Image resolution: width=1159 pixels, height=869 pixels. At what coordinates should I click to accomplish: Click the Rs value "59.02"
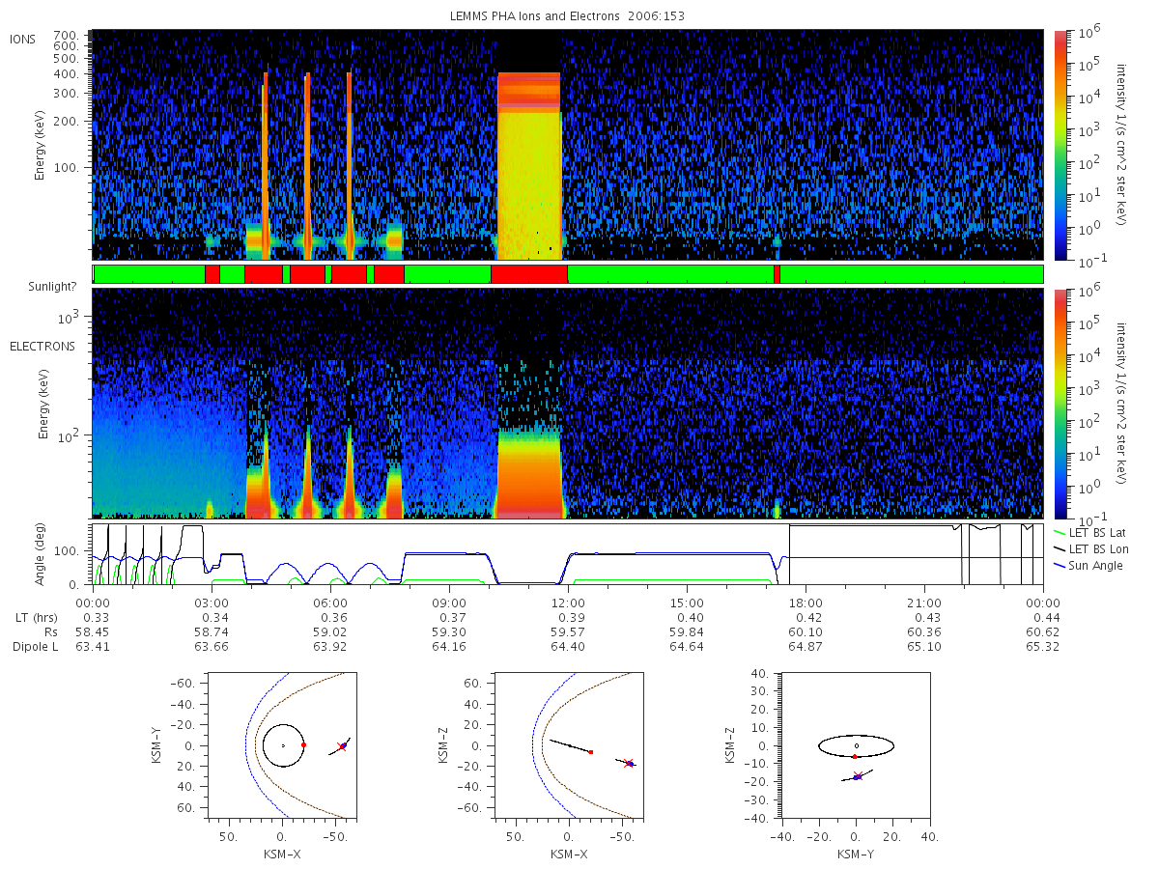click(x=330, y=631)
